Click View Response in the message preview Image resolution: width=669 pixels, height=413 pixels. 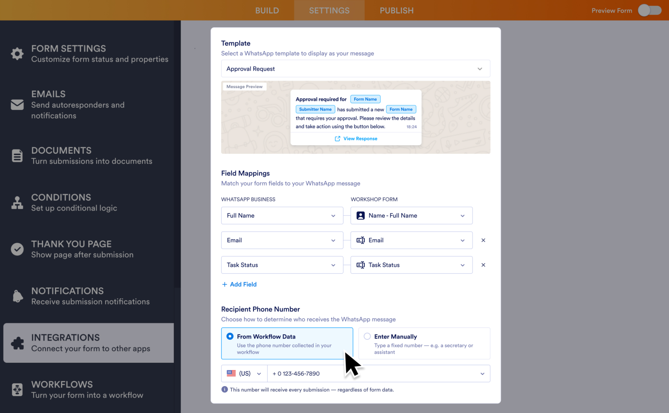click(x=356, y=139)
